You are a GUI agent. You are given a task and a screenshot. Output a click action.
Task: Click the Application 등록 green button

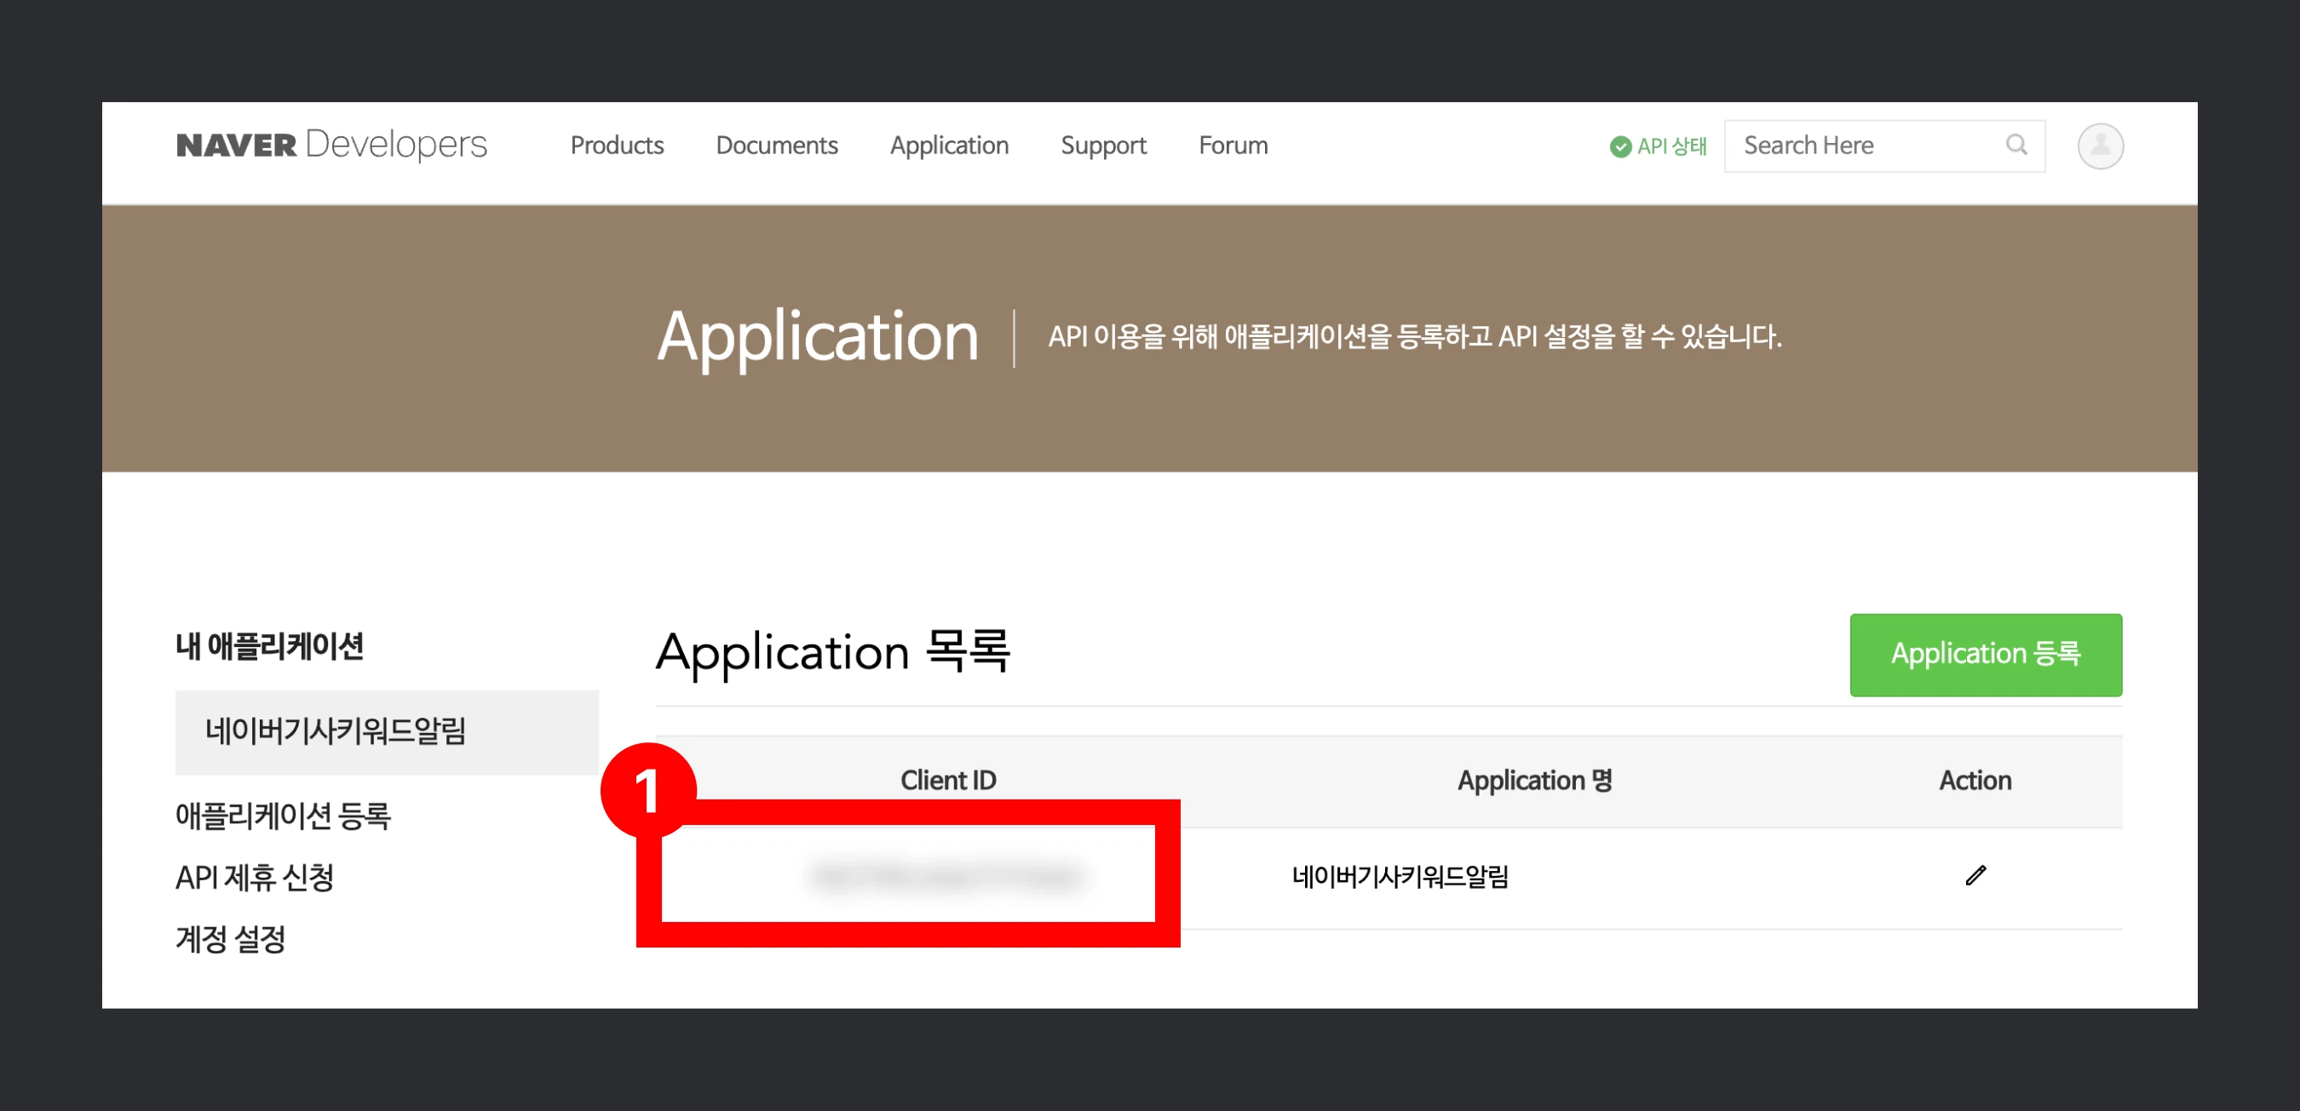point(1985,654)
